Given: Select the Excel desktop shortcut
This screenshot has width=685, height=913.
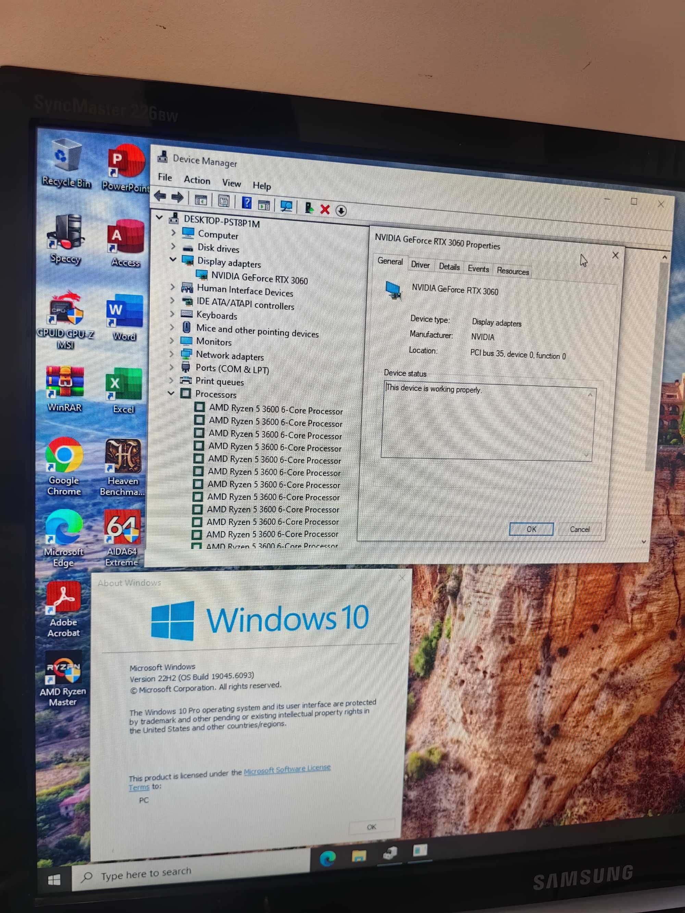Looking at the screenshot, I should coord(123,391).
